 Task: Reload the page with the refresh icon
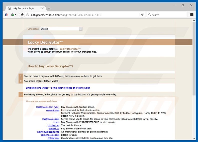click(142, 15)
